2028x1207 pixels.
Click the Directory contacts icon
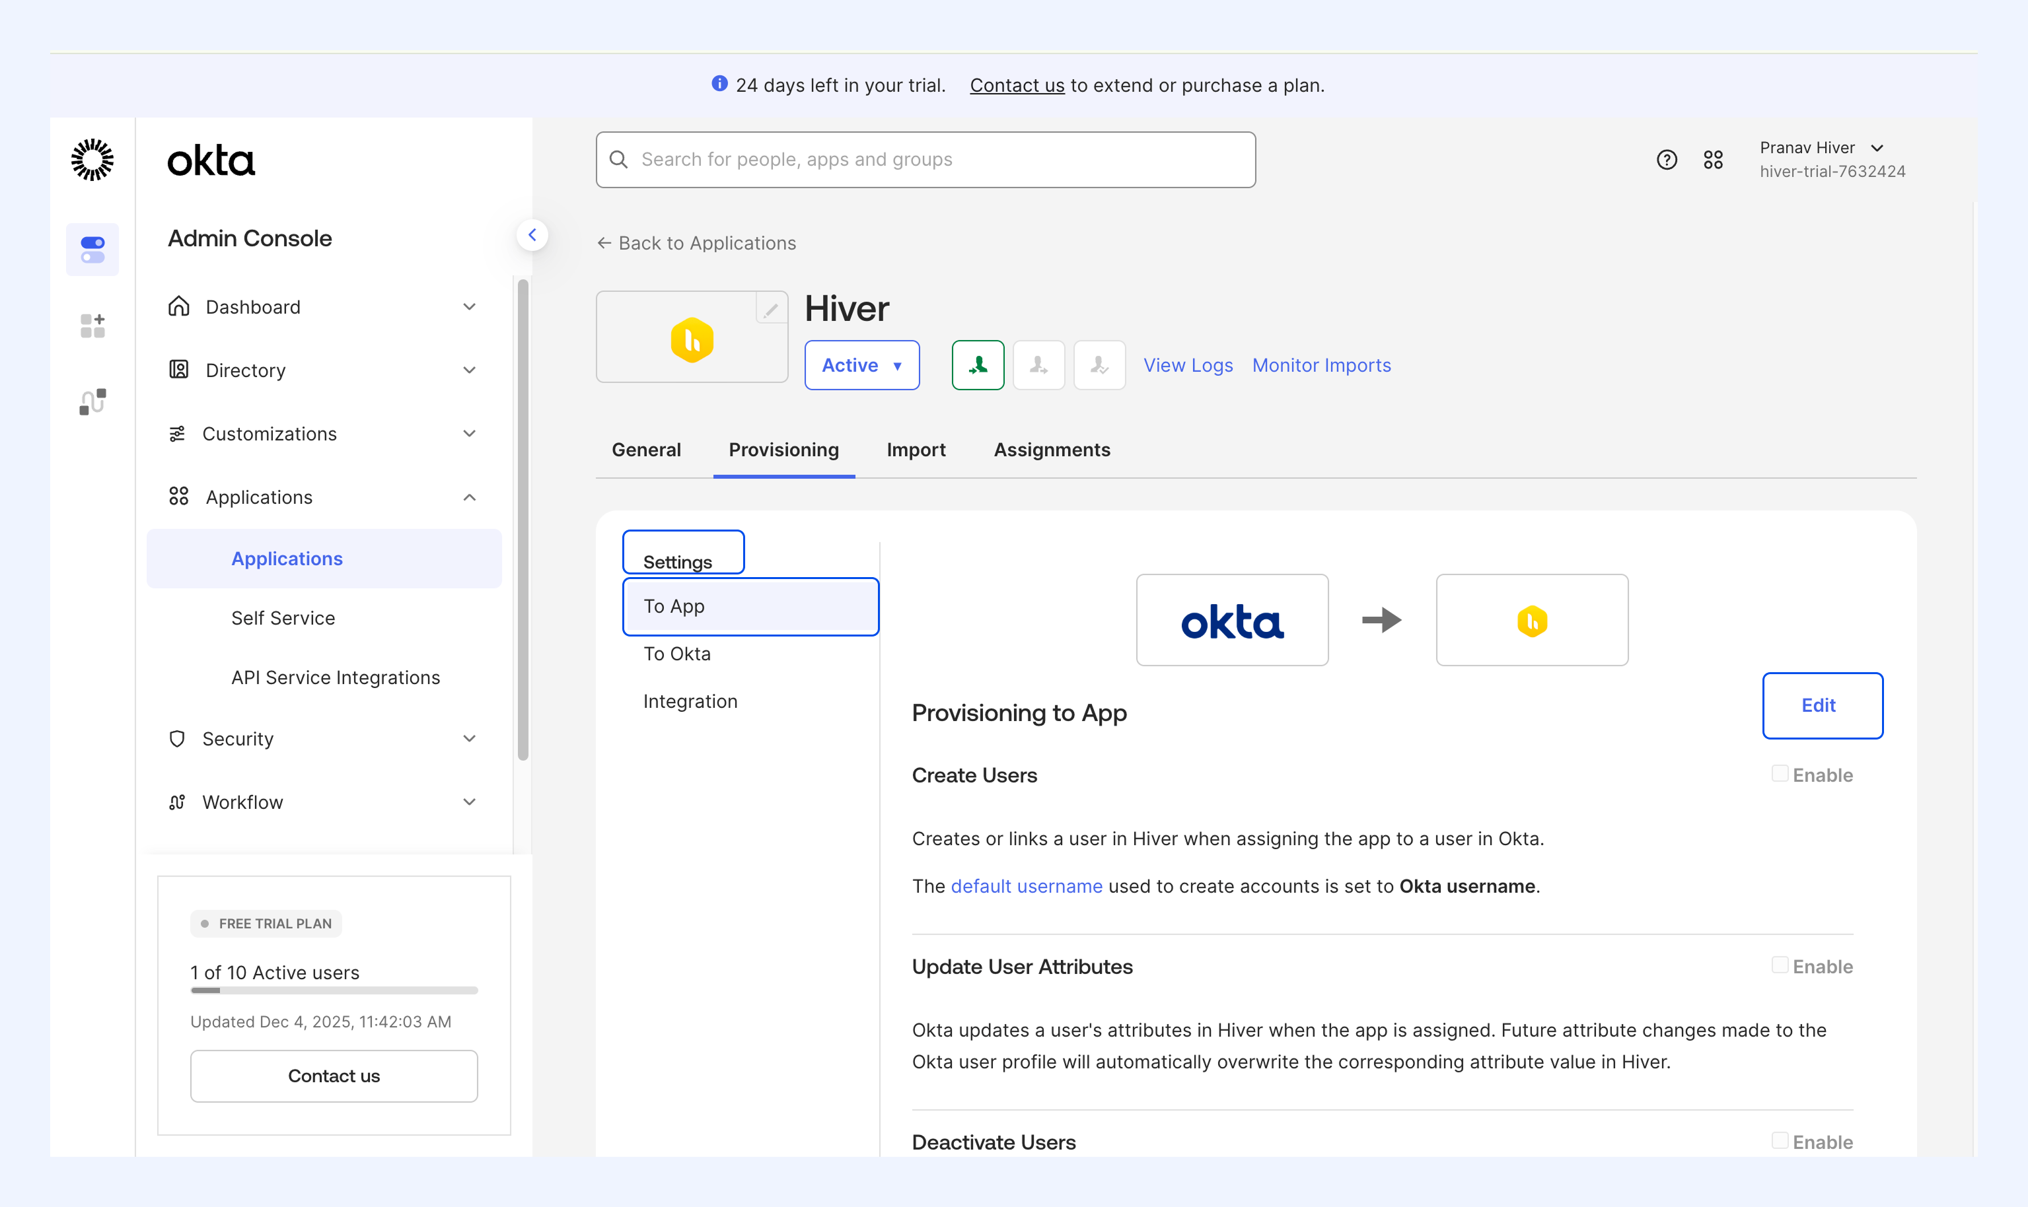pyautogui.click(x=179, y=370)
